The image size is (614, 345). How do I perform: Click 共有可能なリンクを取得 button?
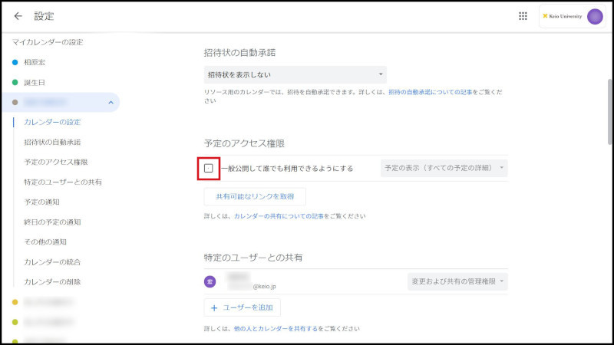[x=255, y=196]
